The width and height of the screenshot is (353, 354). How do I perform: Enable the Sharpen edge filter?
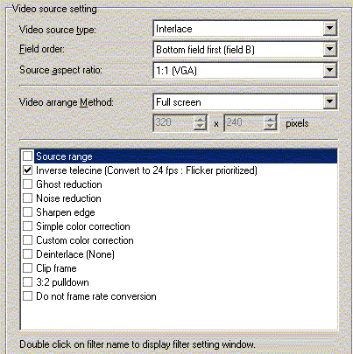pyautogui.click(x=27, y=212)
